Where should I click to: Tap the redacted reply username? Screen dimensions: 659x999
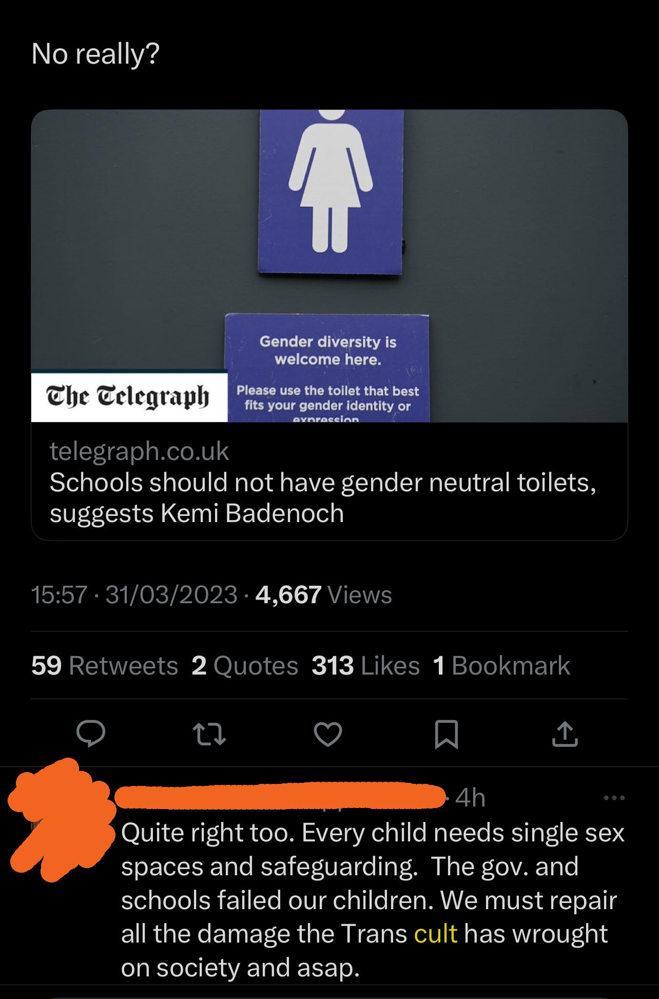pyautogui.click(x=280, y=796)
